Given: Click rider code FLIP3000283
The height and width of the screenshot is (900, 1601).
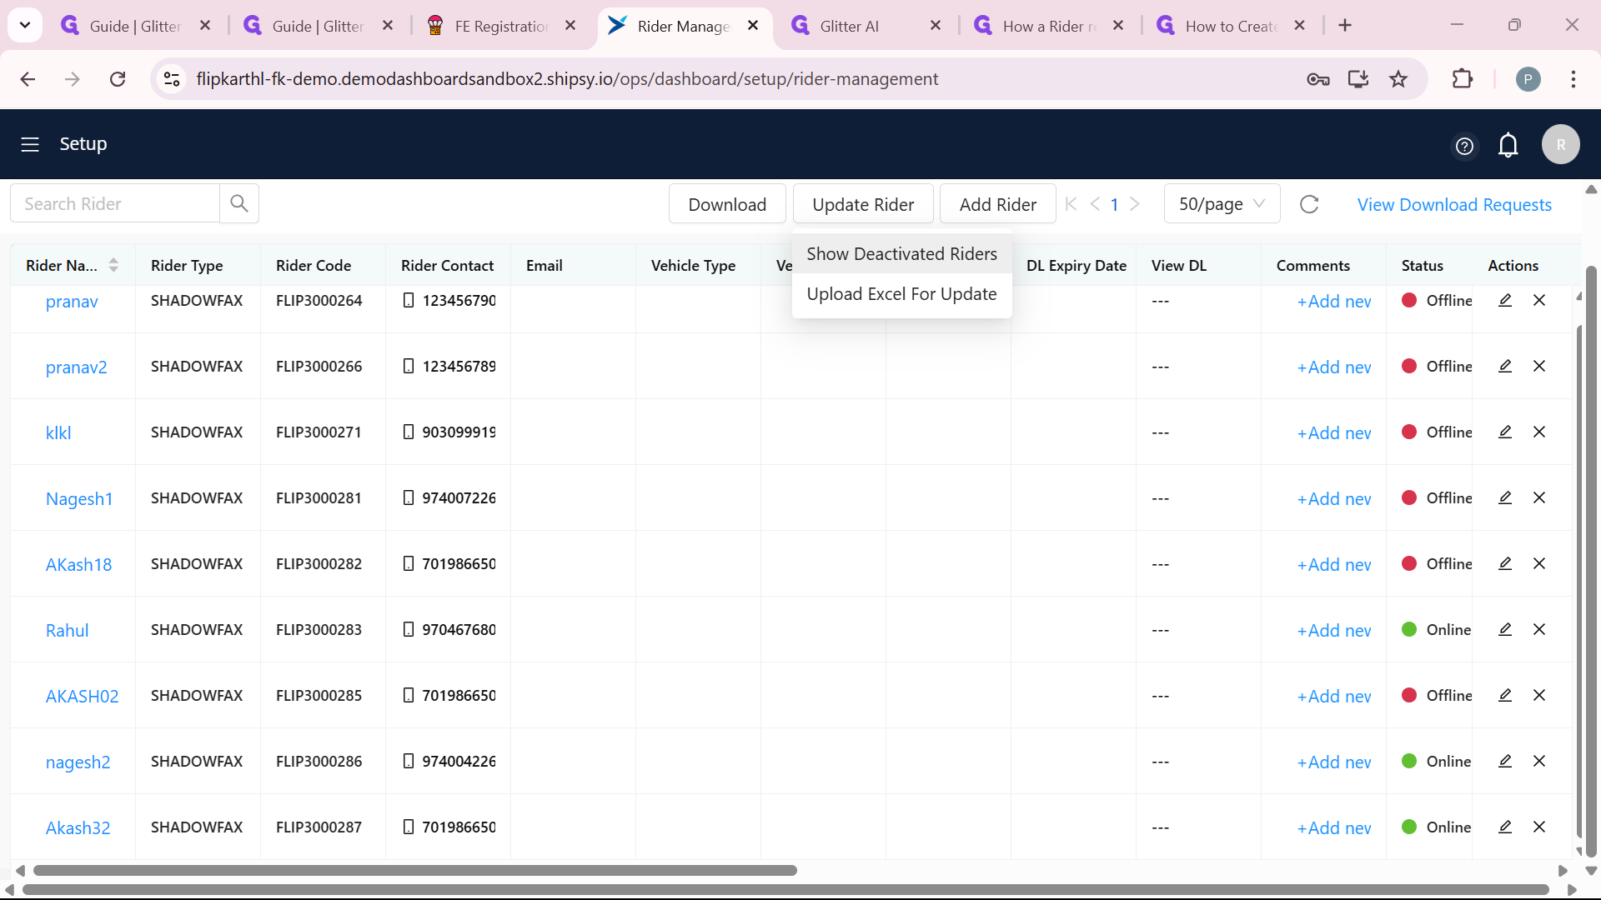Looking at the screenshot, I should point(319,629).
